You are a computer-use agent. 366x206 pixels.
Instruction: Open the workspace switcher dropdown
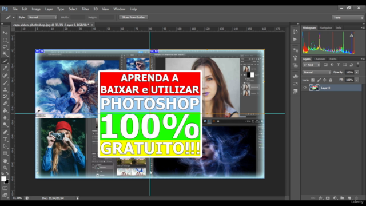pos(348,18)
